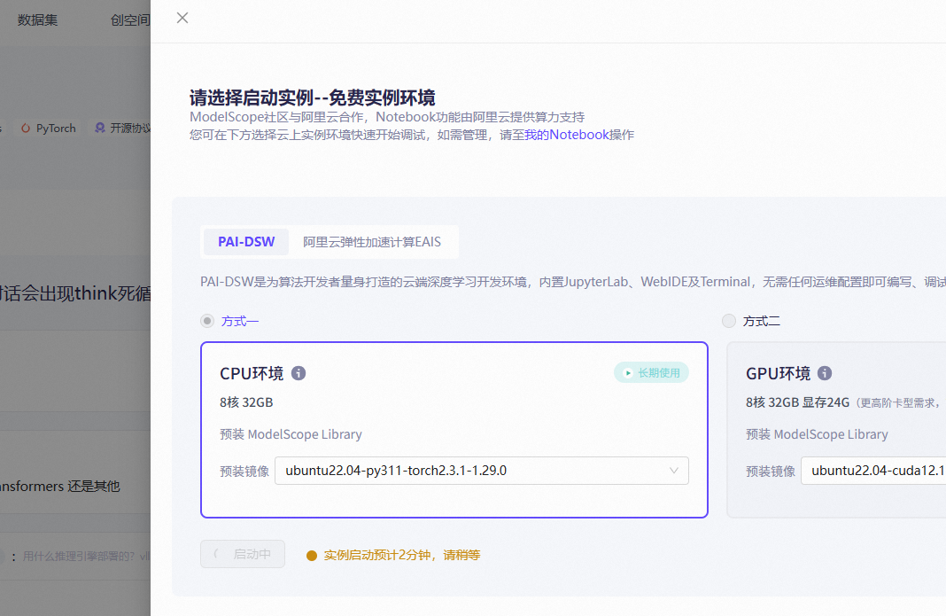This screenshot has height=616, width=946.
Task: Open the GPU 预装镜像 dropdown ubuntu22.04-cuda12.1
Action: (873, 471)
